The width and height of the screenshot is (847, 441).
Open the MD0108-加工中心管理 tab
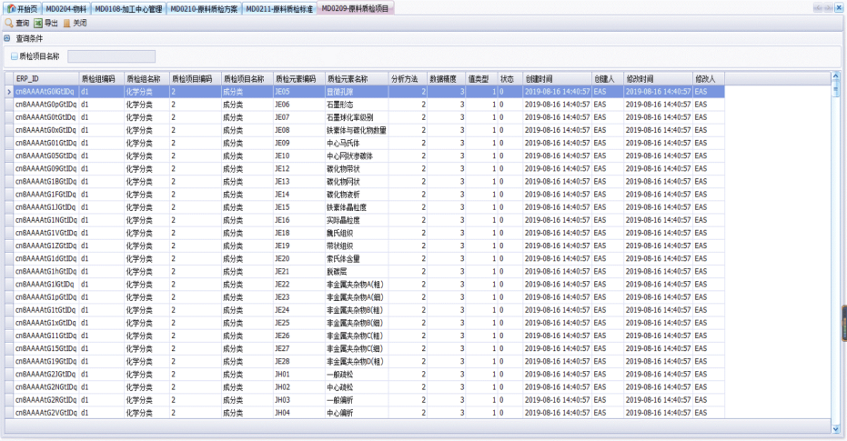click(x=128, y=8)
